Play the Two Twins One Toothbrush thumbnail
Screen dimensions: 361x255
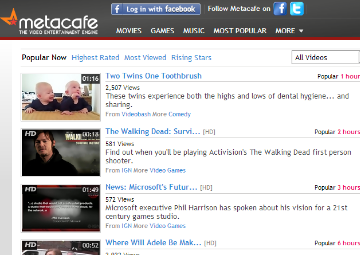click(x=61, y=97)
